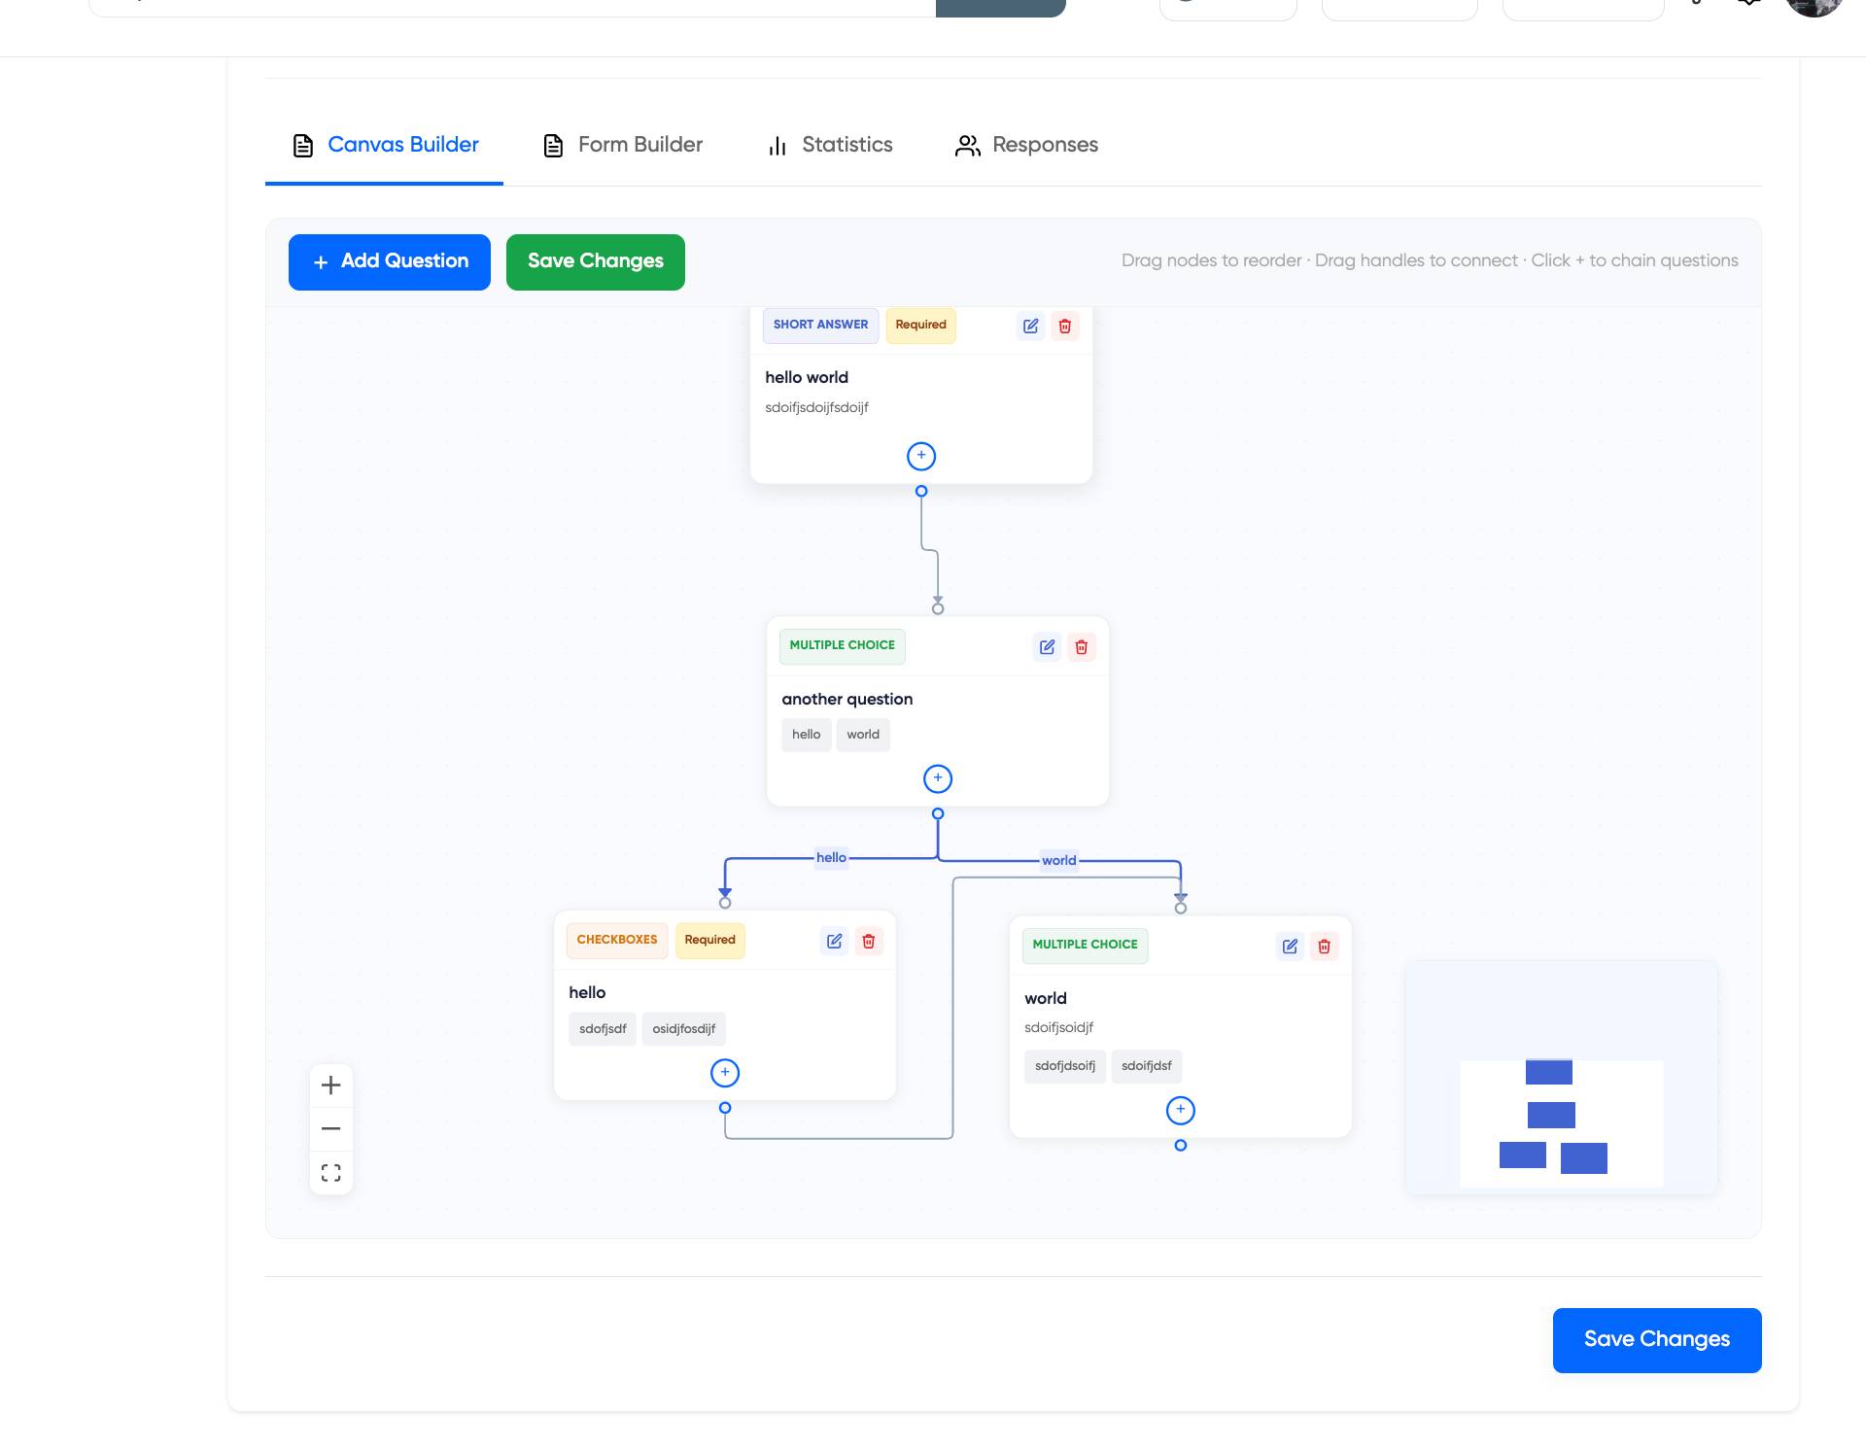This screenshot has height=1448, width=1866.
Task: Click the canvas minimap overview
Action: click(x=1561, y=1079)
